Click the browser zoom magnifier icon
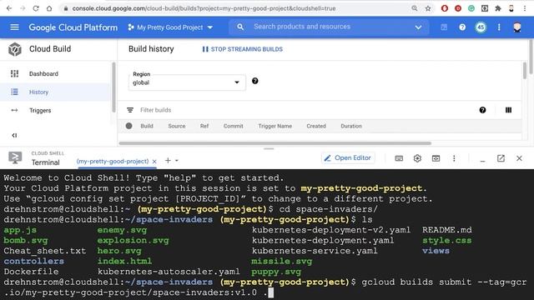The height and width of the screenshot is (300, 534). click(415, 8)
